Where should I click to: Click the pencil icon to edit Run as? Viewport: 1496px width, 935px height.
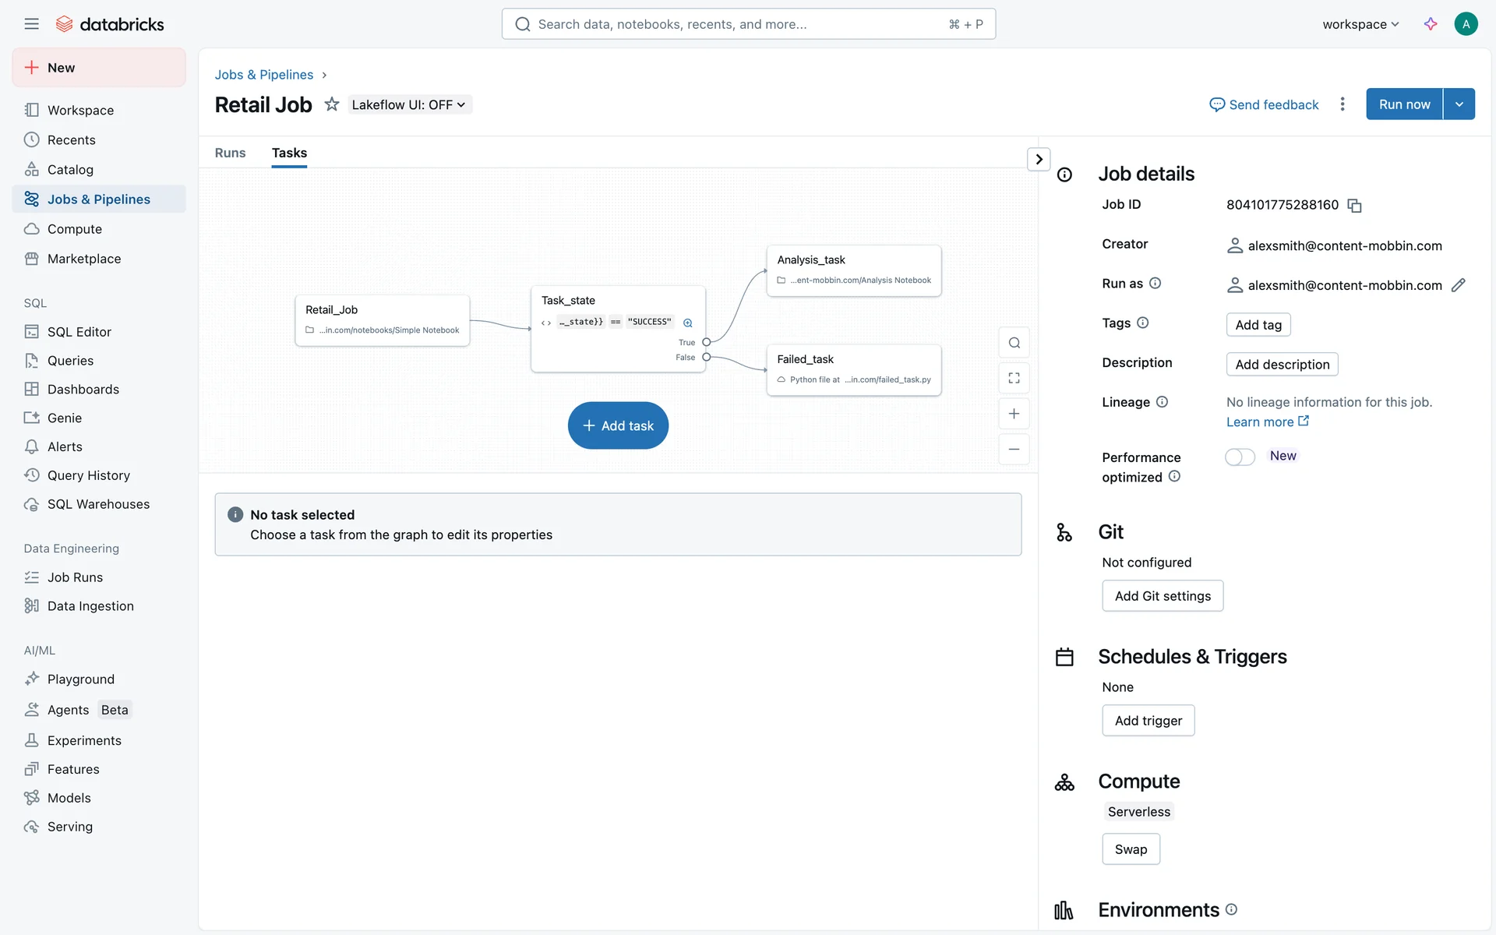coord(1458,285)
